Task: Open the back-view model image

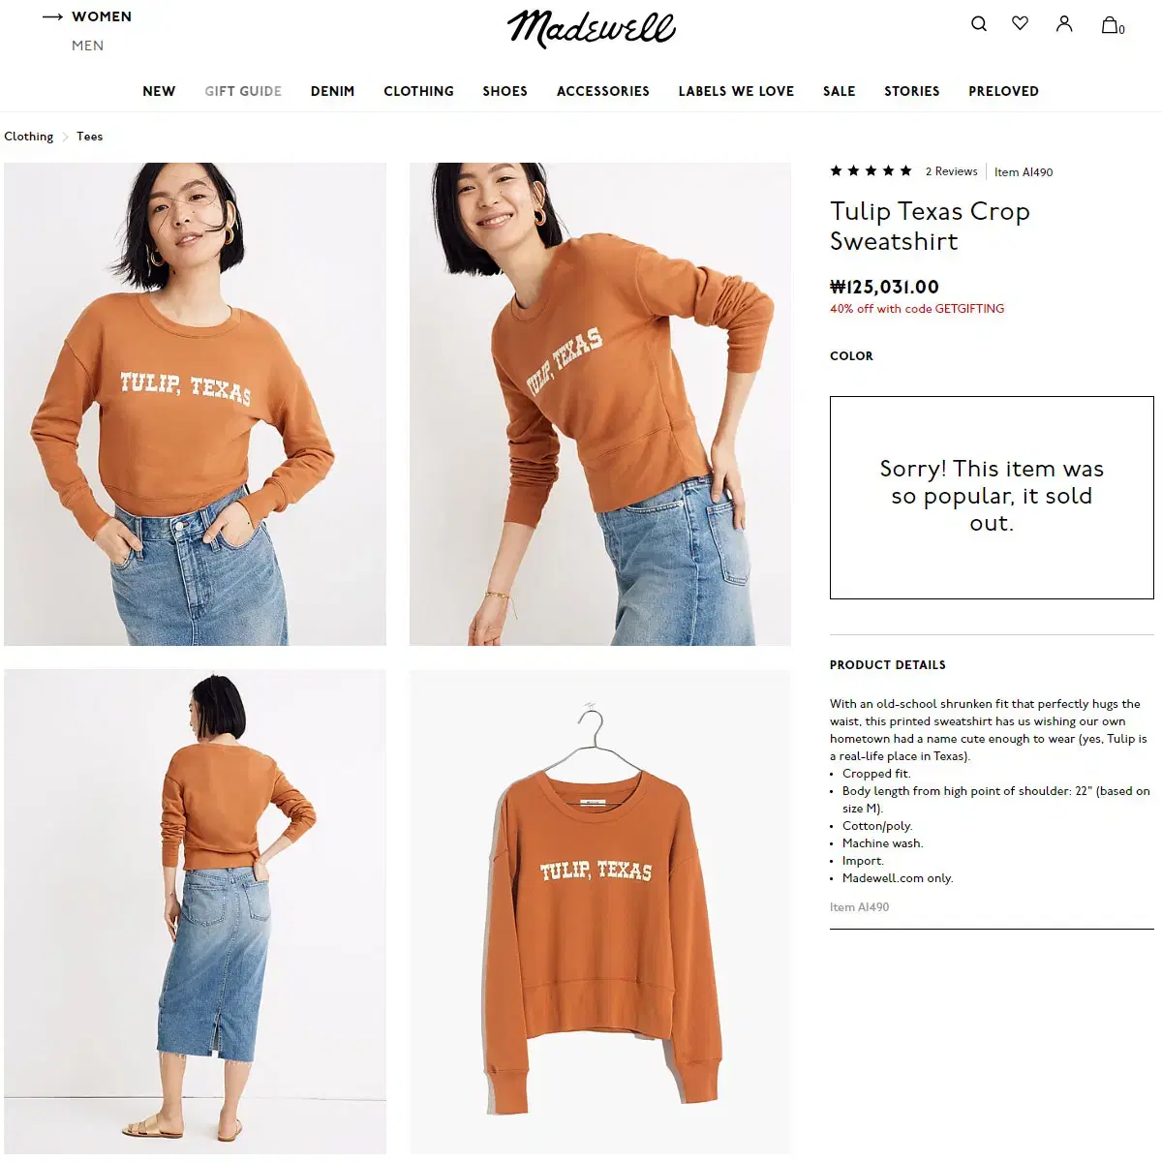Action: pyautogui.click(x=195, y=911)
